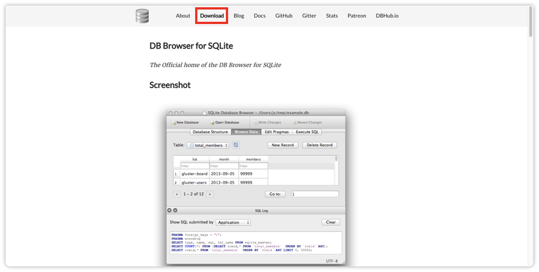Click Write Changes in the app screenshot toolbar

click(x=267, y=123)
